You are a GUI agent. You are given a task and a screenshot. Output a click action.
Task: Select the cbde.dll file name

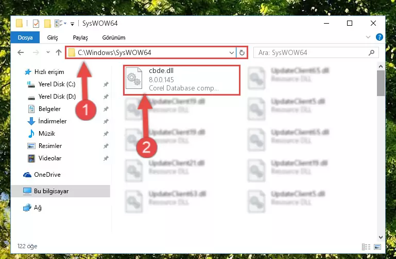pos(161,71)
